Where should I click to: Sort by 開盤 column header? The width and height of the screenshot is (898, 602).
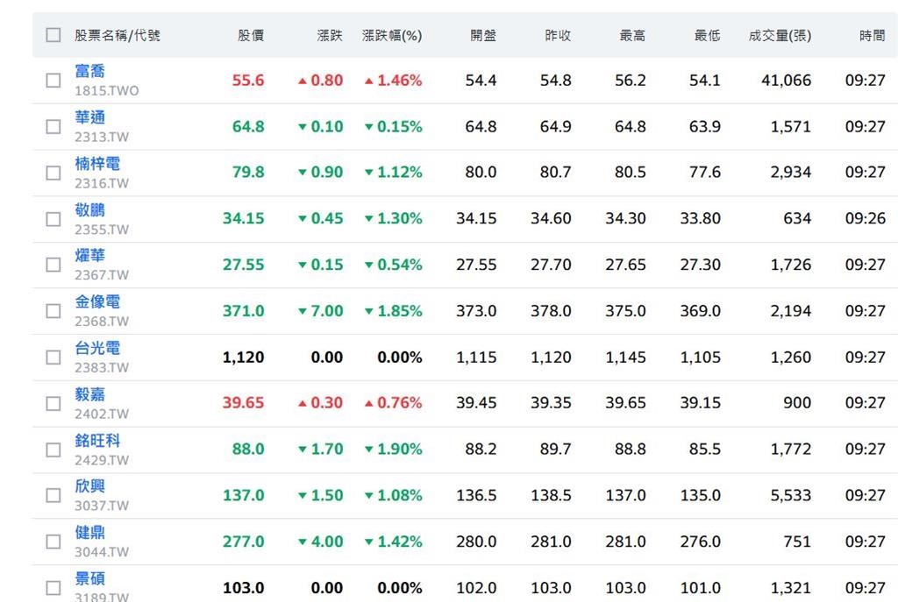coord(483,36)
